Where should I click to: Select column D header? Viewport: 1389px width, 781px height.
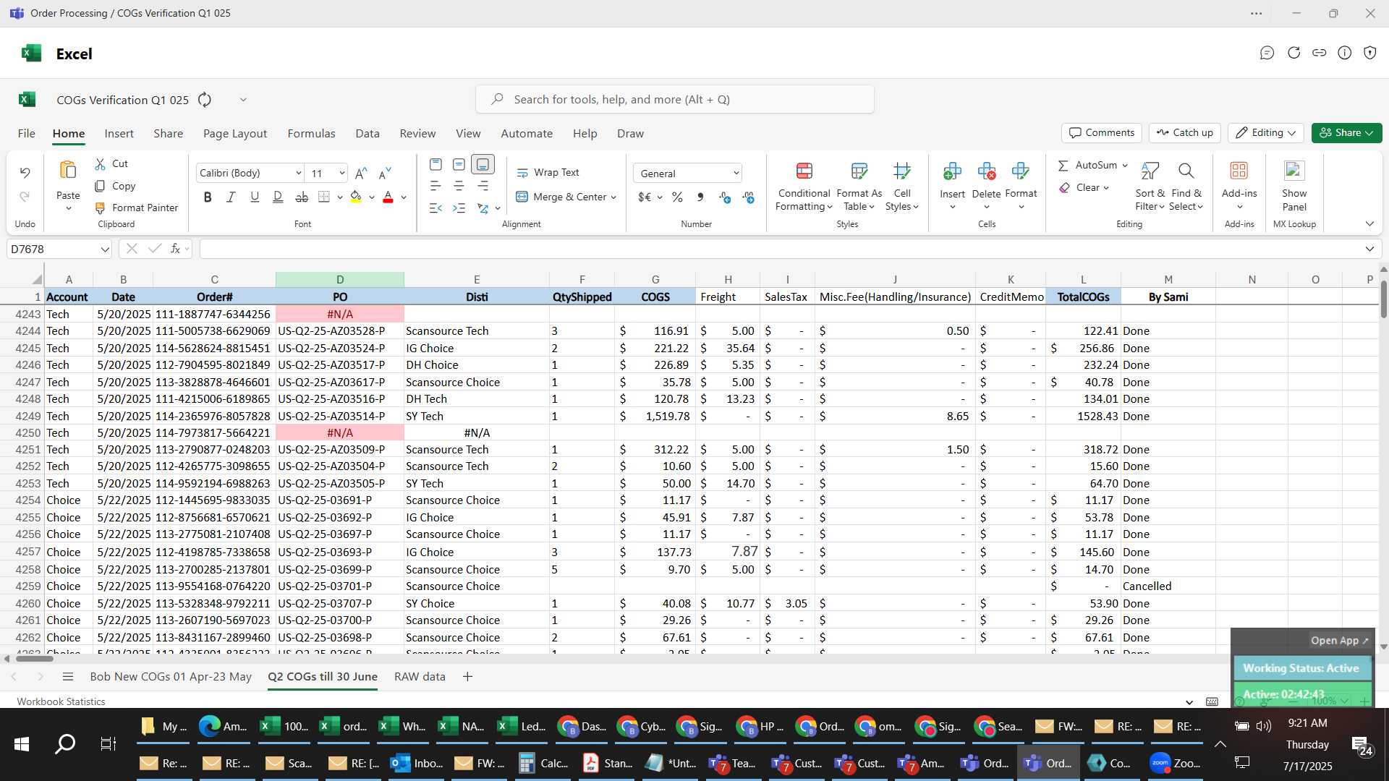click(x=339, y=279)
